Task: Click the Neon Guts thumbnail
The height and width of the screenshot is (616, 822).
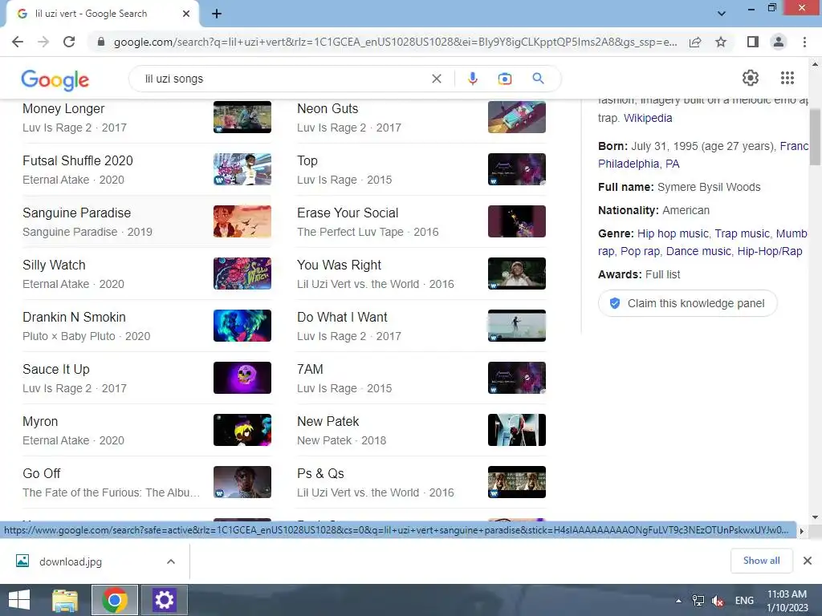Action: click(x=517, y=117)
